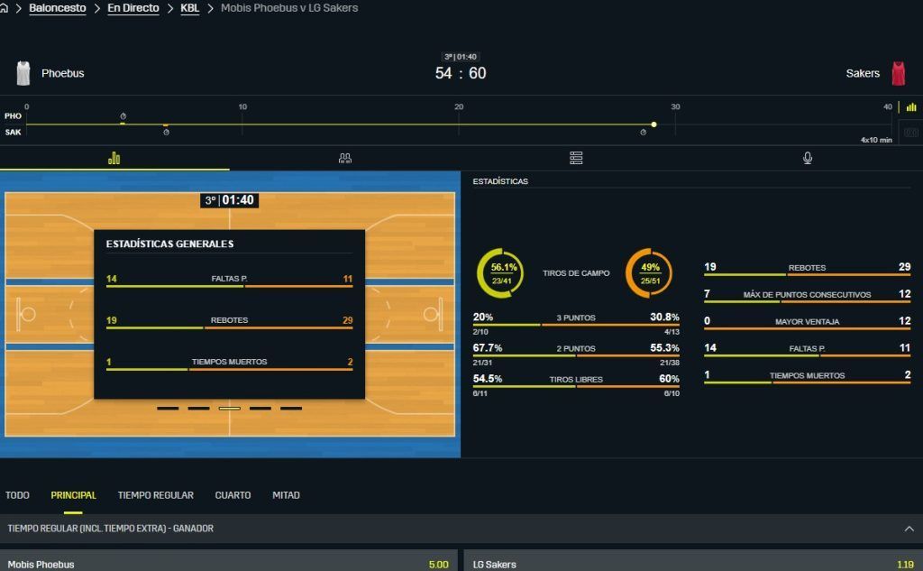Screen dimensions: 923x571
Task: Click the yellow current-time marker on timeline
Action: pos(653,124)
